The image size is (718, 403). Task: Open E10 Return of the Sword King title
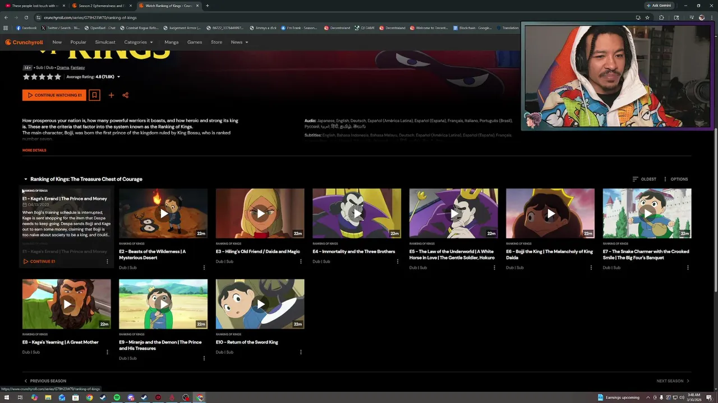[247, 342]
